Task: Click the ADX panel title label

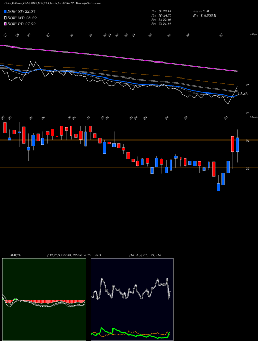Action: coord(98,255)
